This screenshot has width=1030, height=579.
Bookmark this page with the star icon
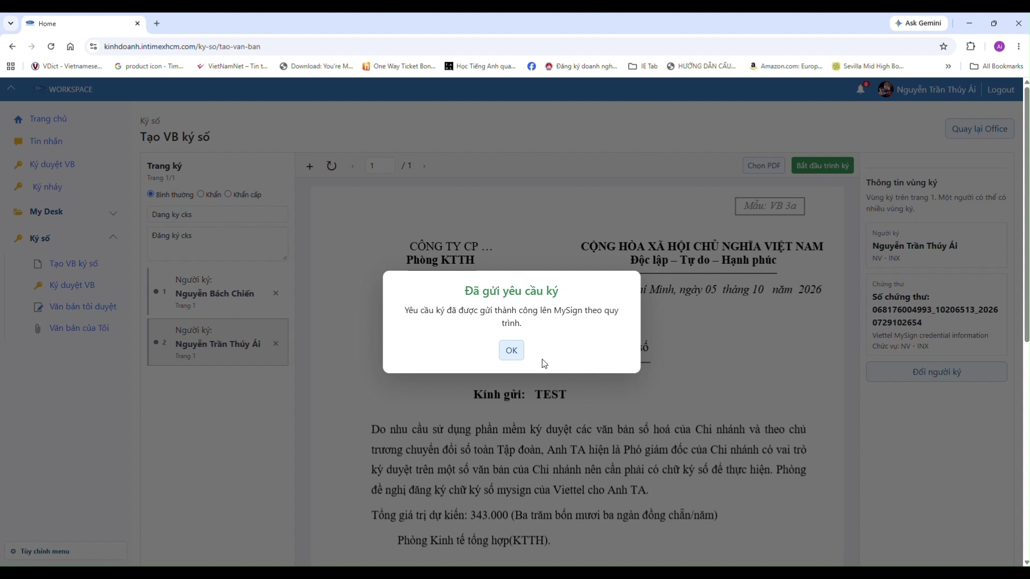click(944, 47)
